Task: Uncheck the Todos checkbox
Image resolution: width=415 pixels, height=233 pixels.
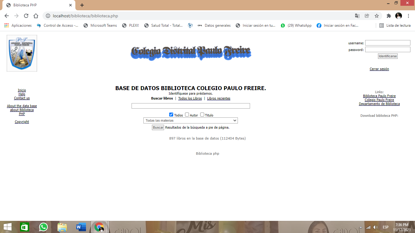Action: [171, 115]
